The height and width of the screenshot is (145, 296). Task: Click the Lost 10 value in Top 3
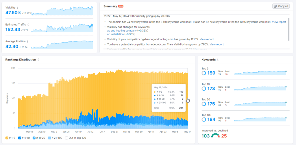226,74
